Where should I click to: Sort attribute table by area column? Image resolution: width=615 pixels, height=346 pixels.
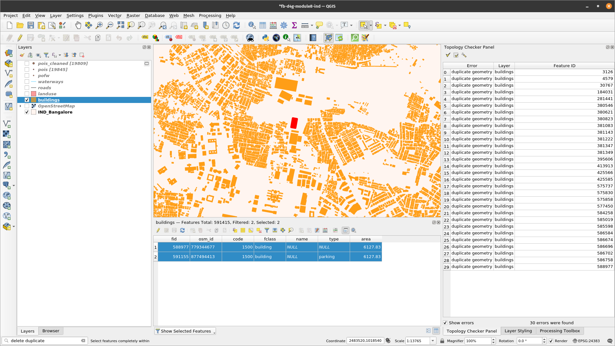click(x=366, y=239)
